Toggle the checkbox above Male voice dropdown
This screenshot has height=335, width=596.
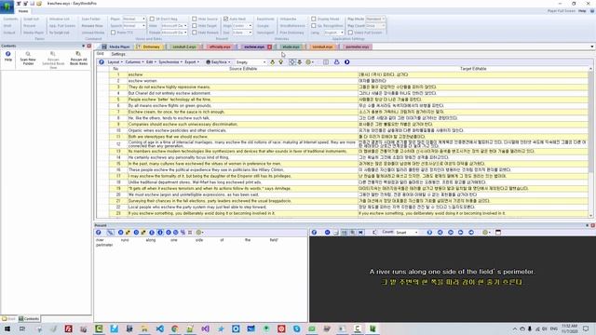point(152,19)
